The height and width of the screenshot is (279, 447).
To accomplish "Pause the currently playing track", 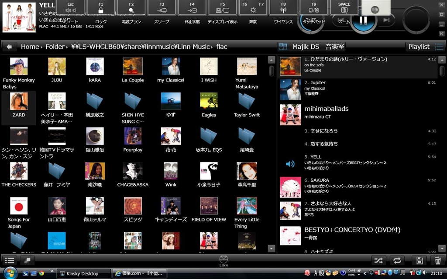I will coord(363,20).
